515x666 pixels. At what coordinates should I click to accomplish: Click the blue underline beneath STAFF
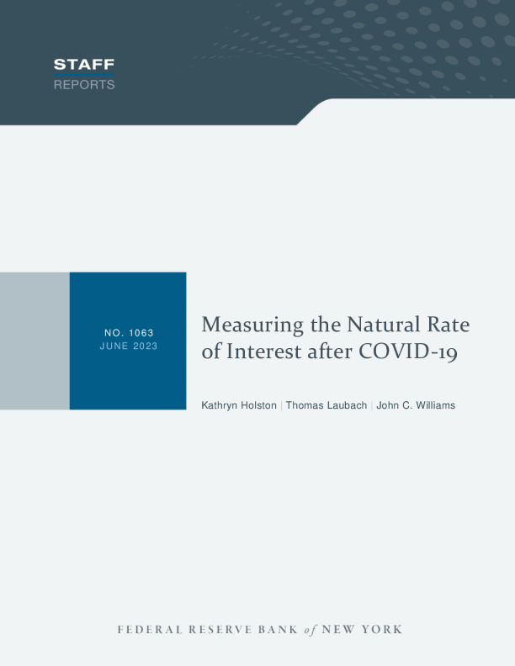coord(84,75)
